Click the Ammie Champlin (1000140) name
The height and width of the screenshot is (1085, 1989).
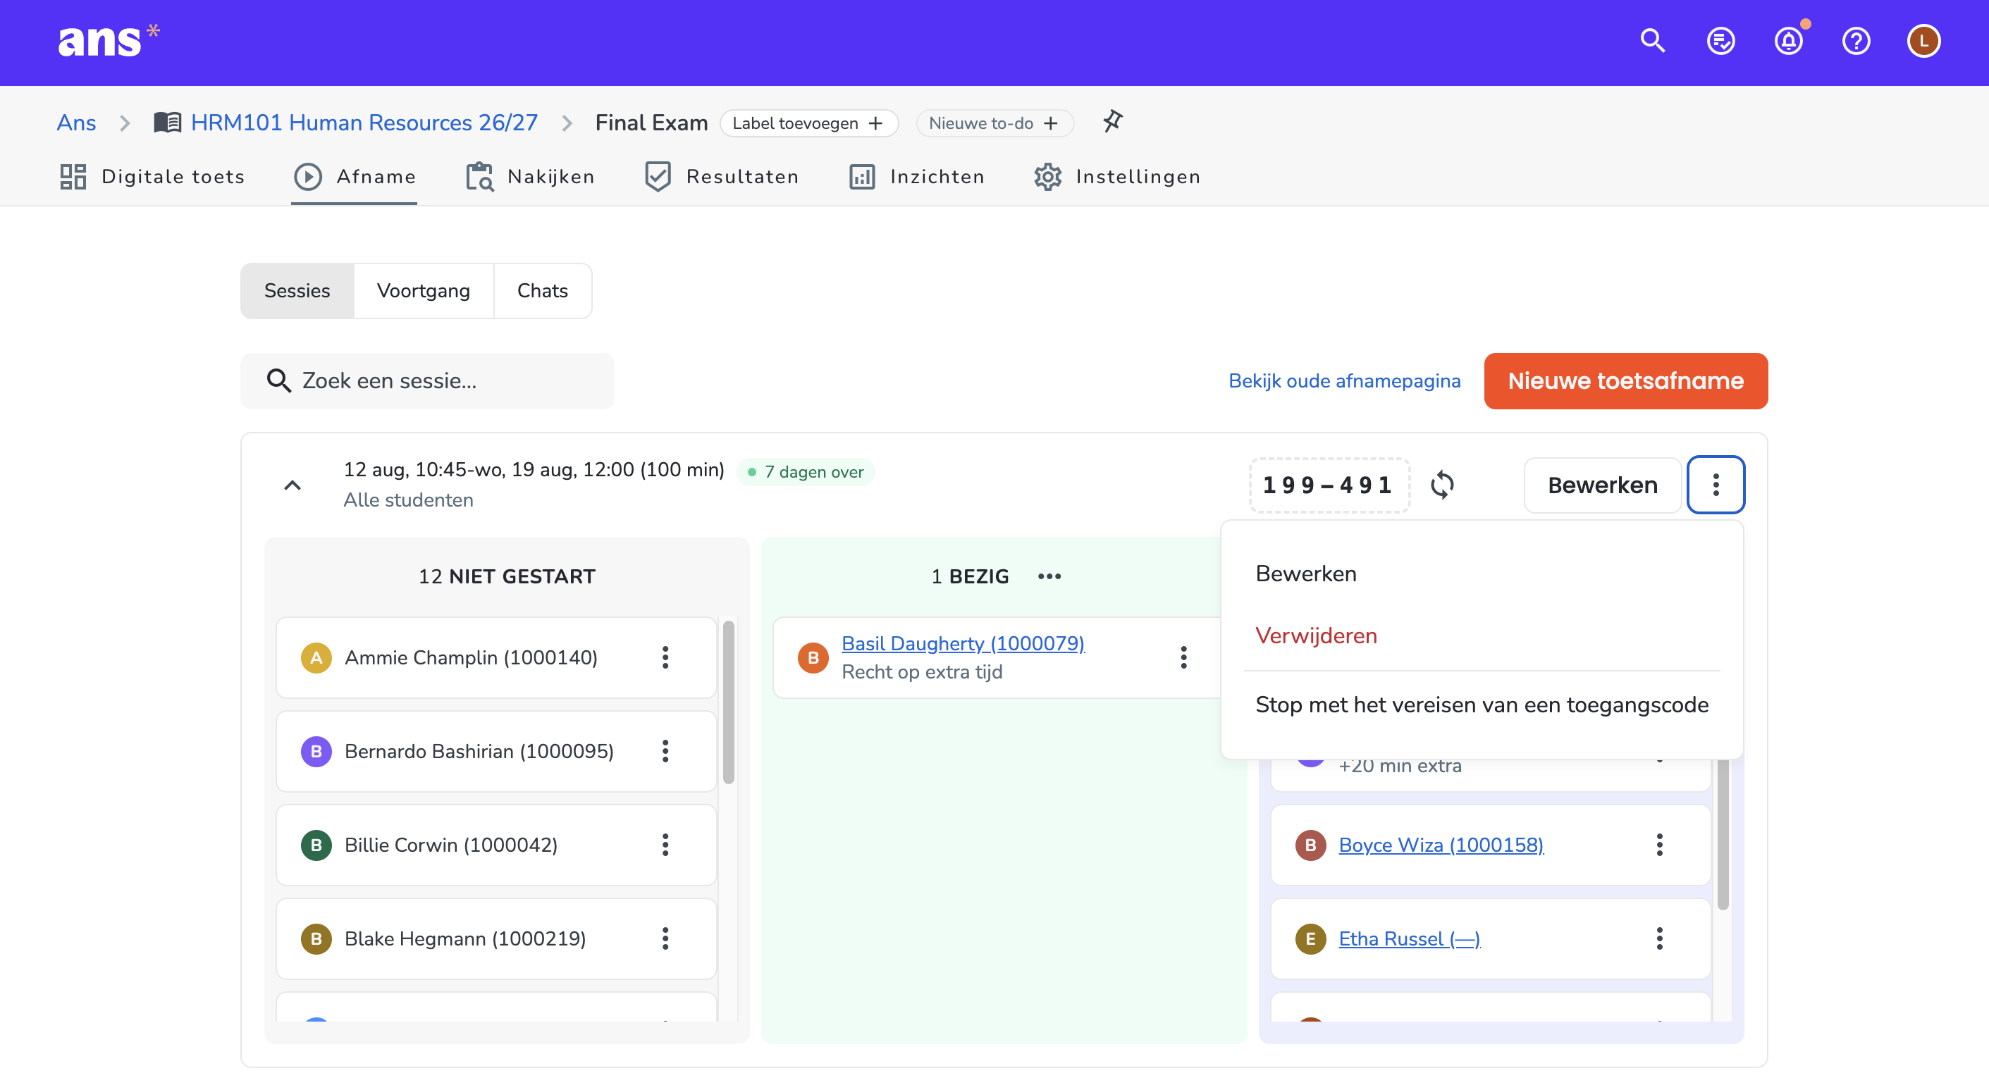tap(471, 657)
